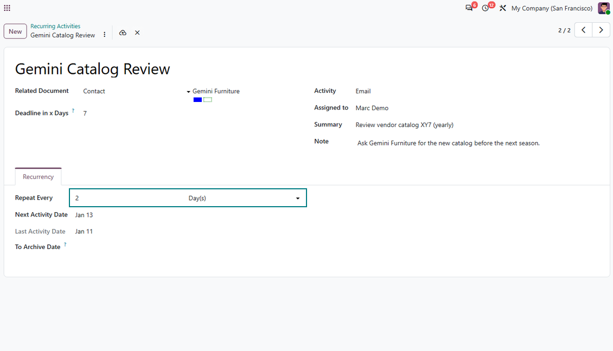
Task: Click the Last Activity Date value Jan 11
Action: (84, 232)
